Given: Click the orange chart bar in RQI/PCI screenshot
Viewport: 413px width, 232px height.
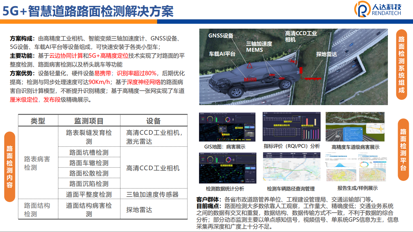Looking at the screenshot, I should pos(315,122).
